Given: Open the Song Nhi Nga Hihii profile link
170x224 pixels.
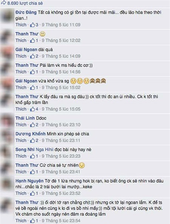Looking at the screenshot, I should click(x=34, y=149).
